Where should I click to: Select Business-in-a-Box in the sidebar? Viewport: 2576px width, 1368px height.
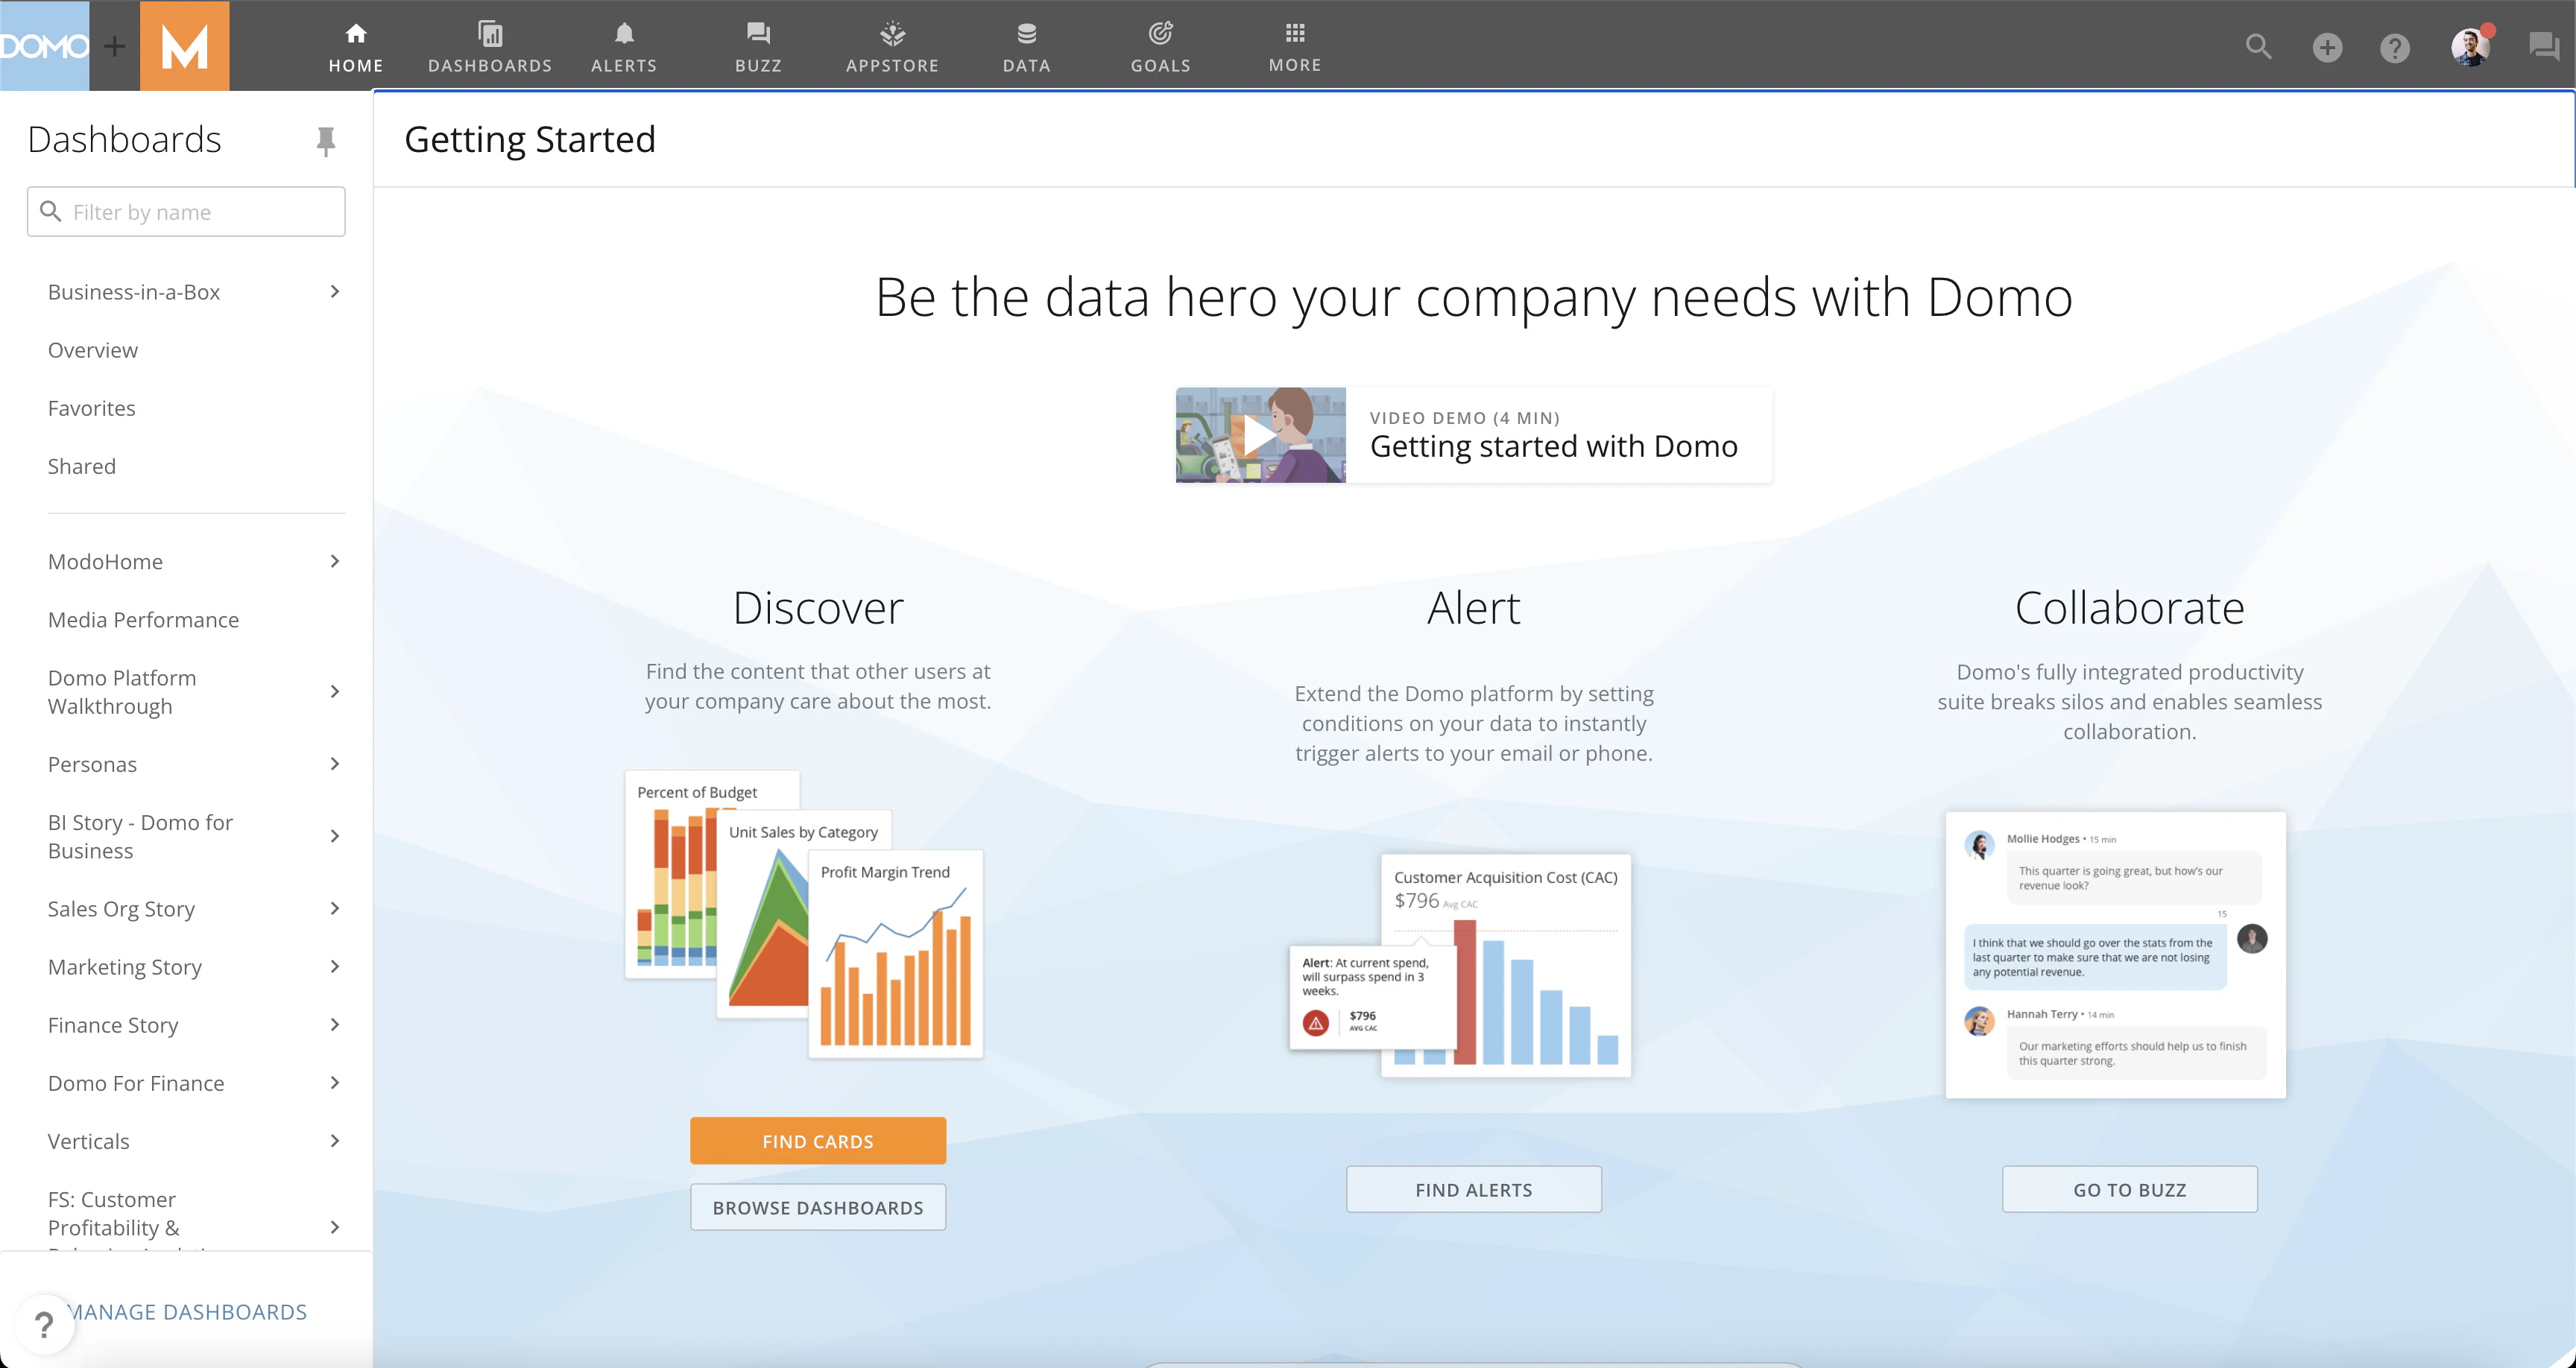coord(134,292)
